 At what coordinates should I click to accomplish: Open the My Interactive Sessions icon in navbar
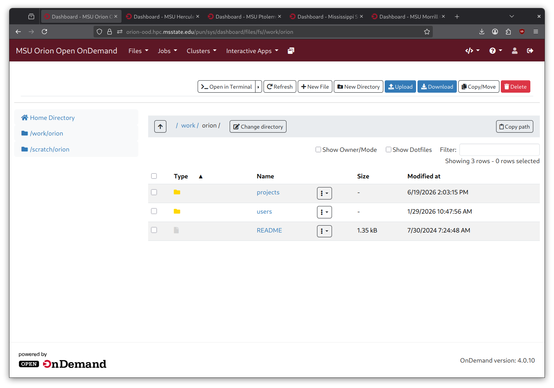291,51
